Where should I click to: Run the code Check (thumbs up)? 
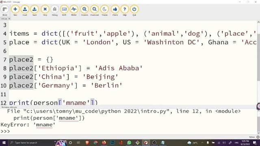pos(115,10)
